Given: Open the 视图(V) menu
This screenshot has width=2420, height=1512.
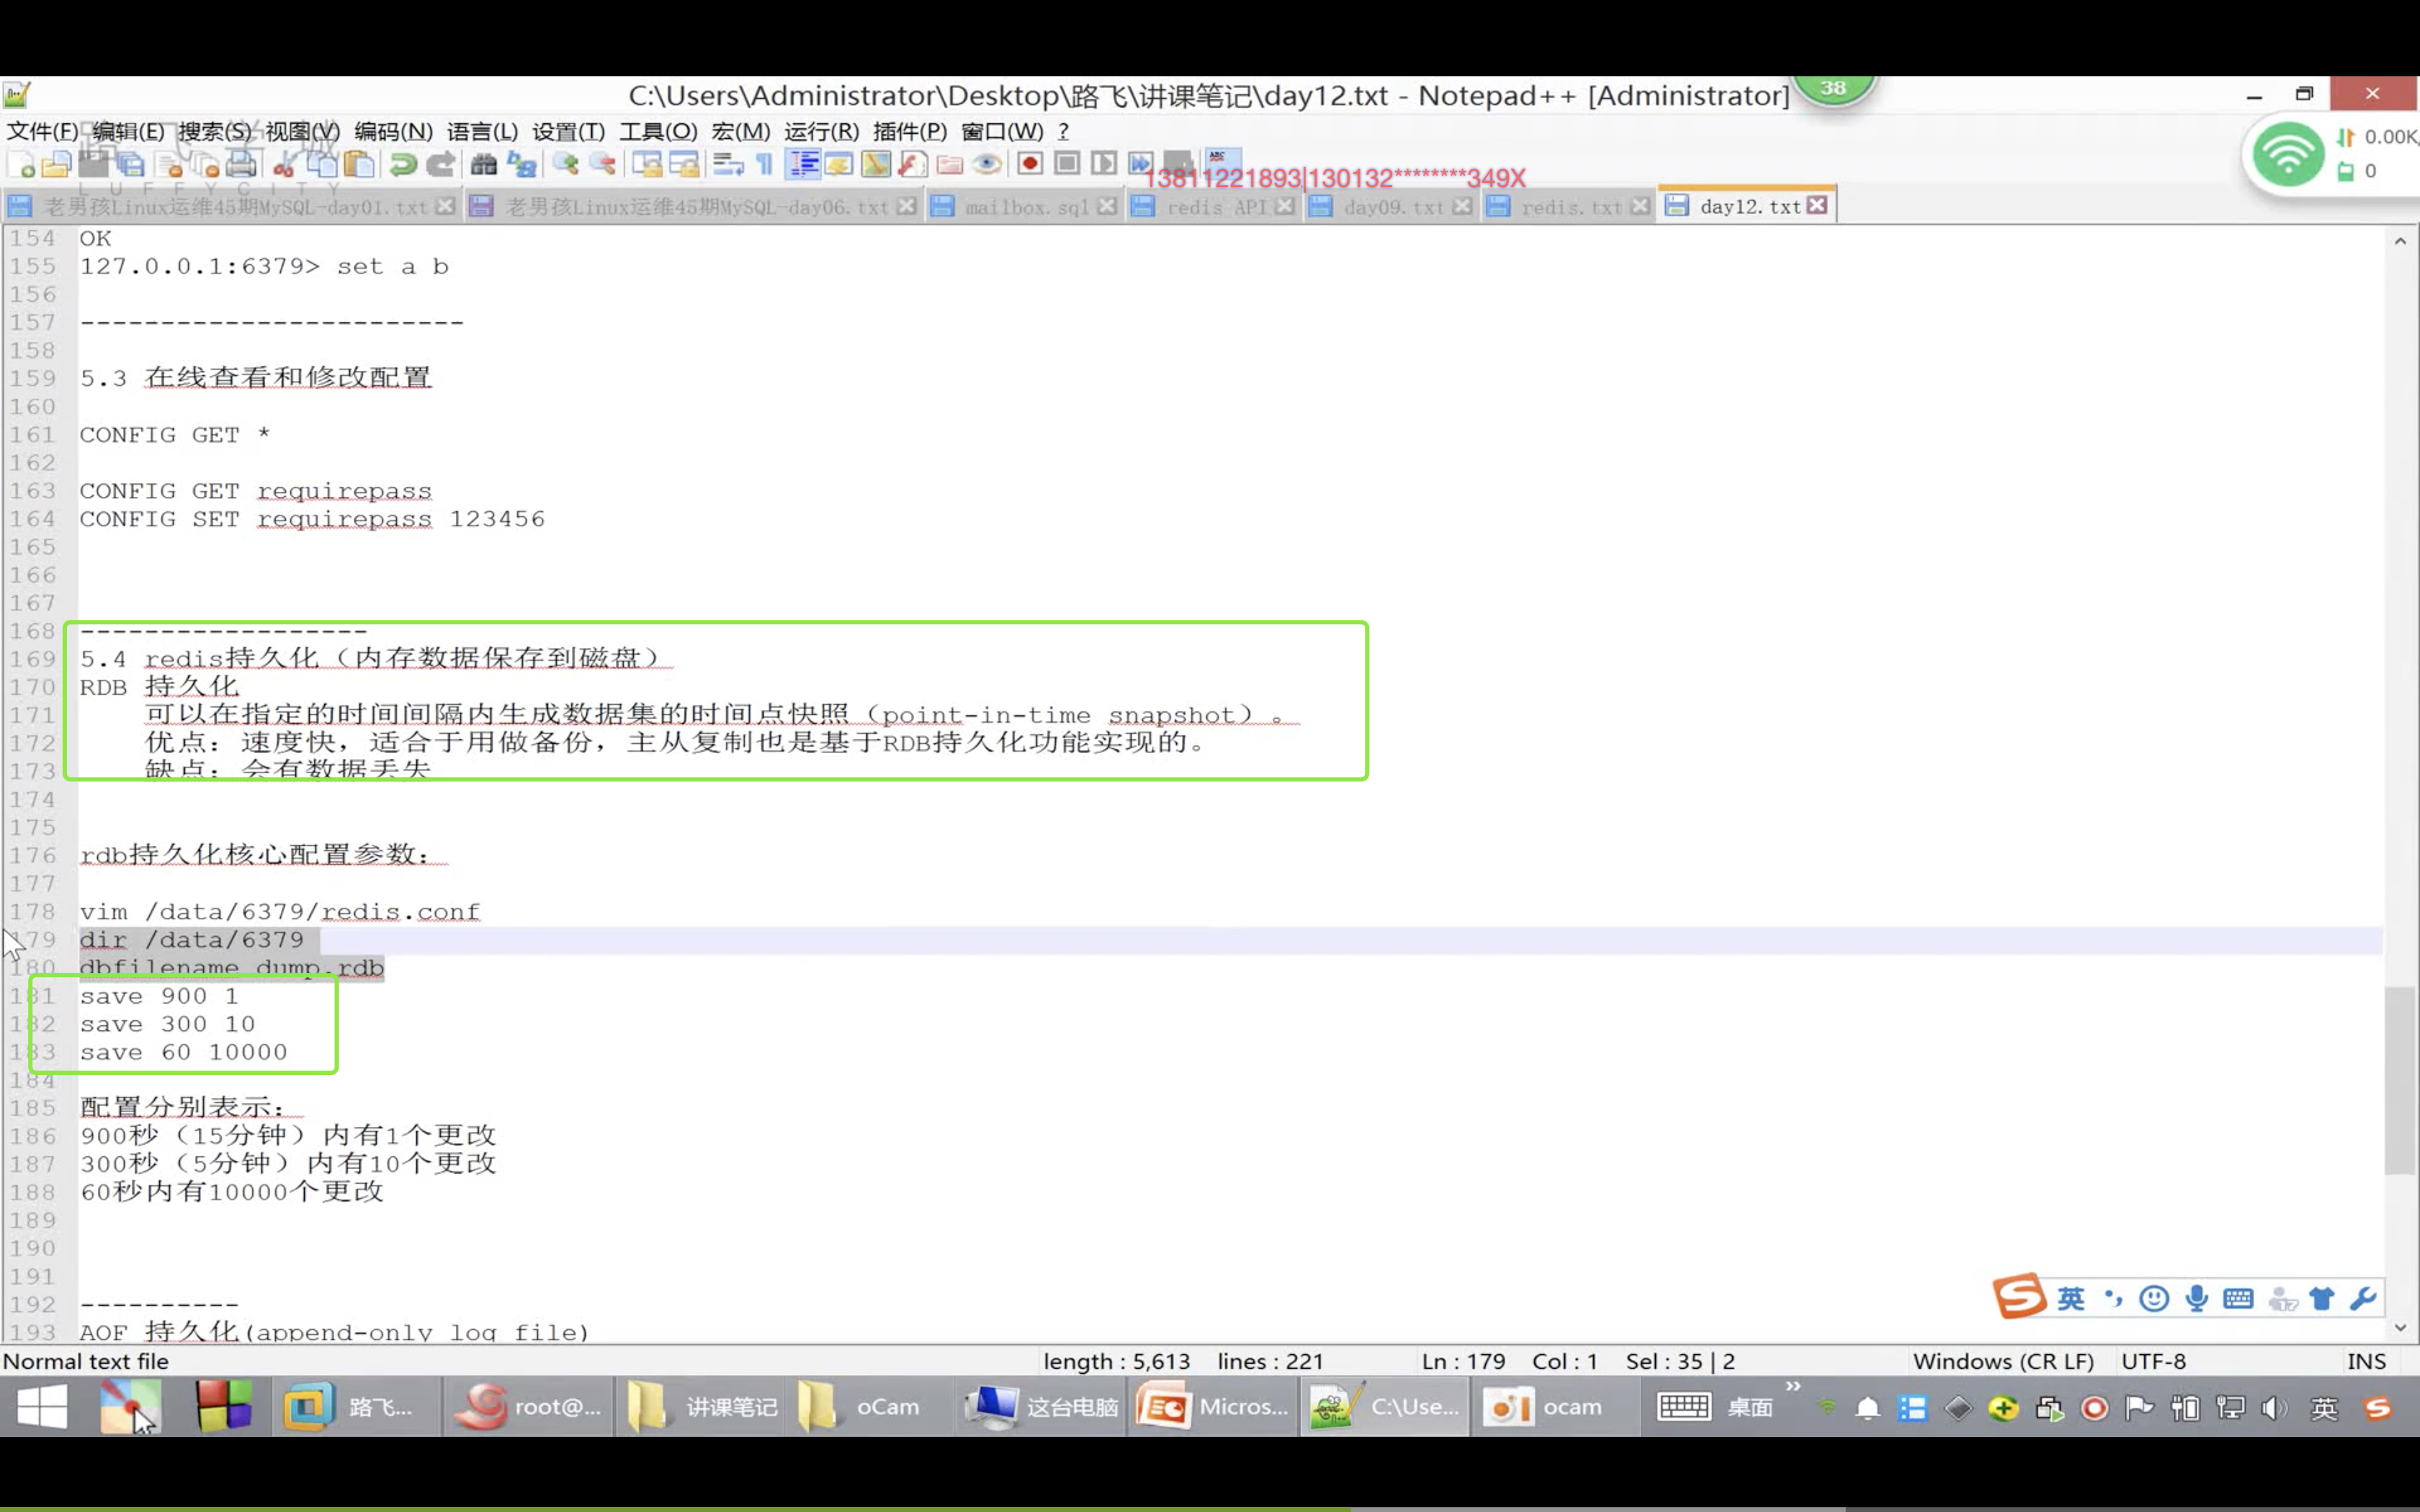Looking at the screenshot, I should pos(302,131).
